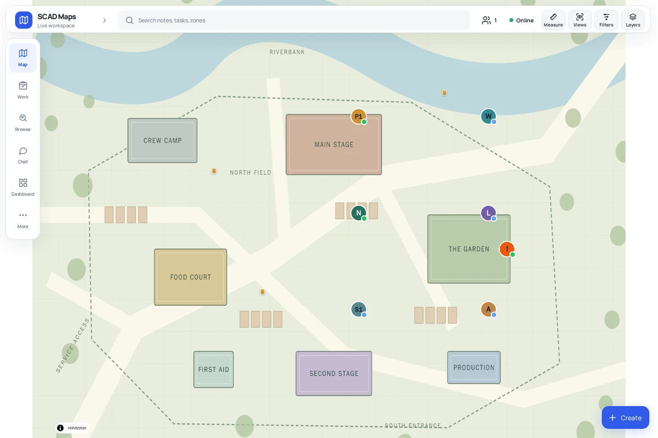This screenshot has width=658, height=438.
Task: Open the Browse section in sidebar
Action: 23,123
